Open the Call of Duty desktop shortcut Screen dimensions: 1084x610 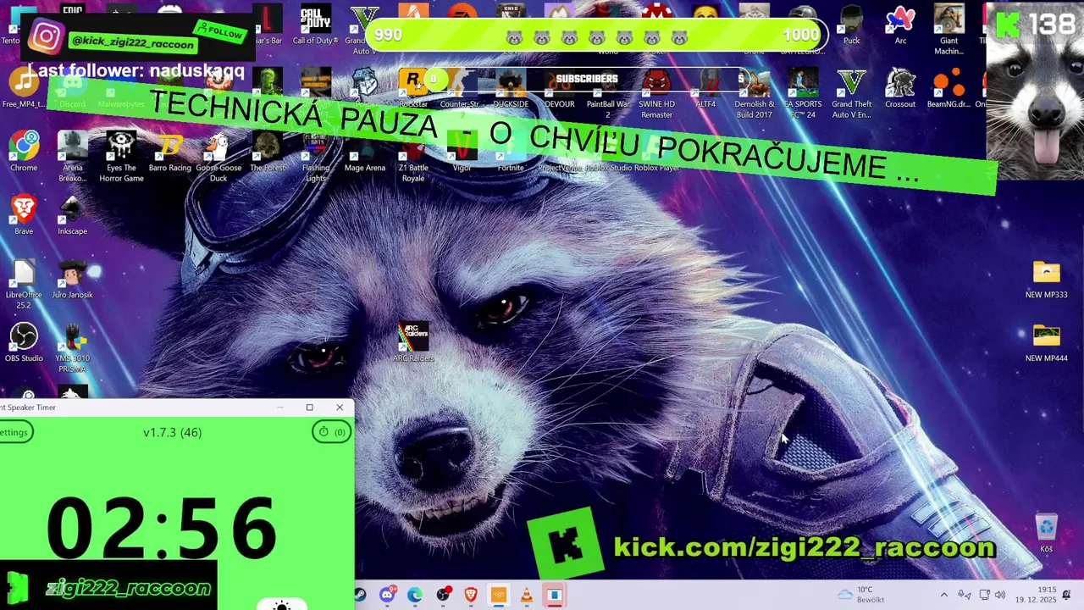[316, 25]
